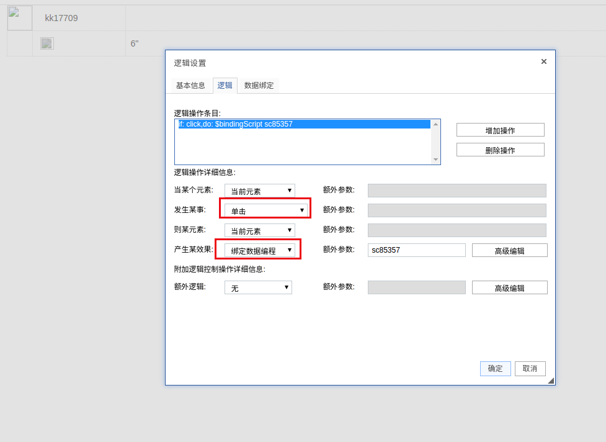Click the broken image icon beside kk17709
The height and width of the screenshot is (442, 606).
(x=19, y=18)
